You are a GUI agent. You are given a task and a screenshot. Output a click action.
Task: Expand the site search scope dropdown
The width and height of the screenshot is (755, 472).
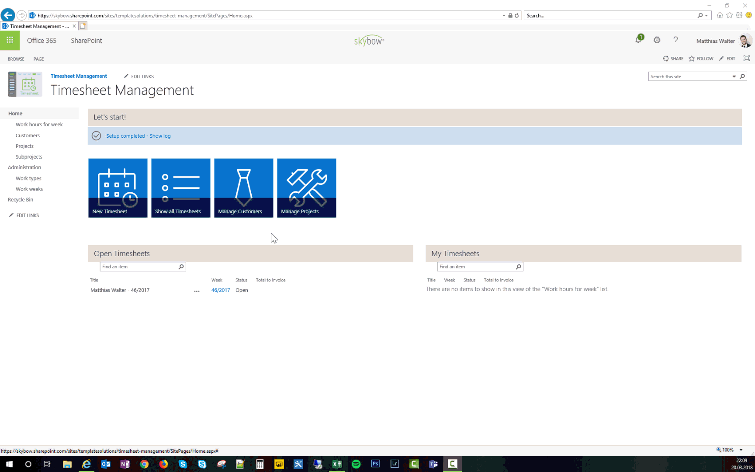tap(734, 76)
